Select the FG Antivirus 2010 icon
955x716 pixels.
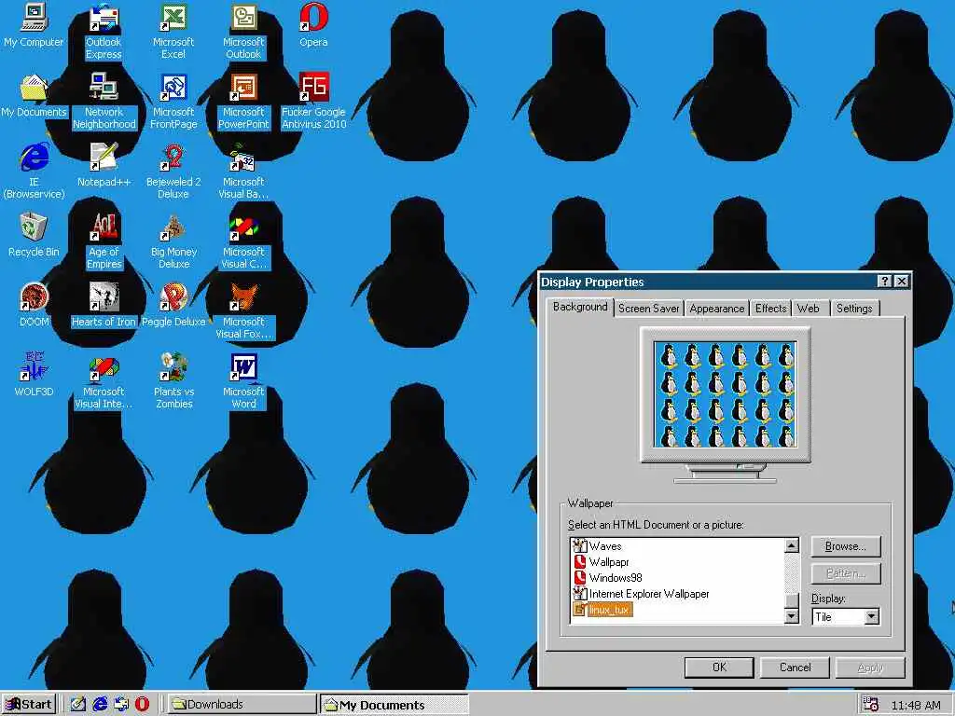313,101
